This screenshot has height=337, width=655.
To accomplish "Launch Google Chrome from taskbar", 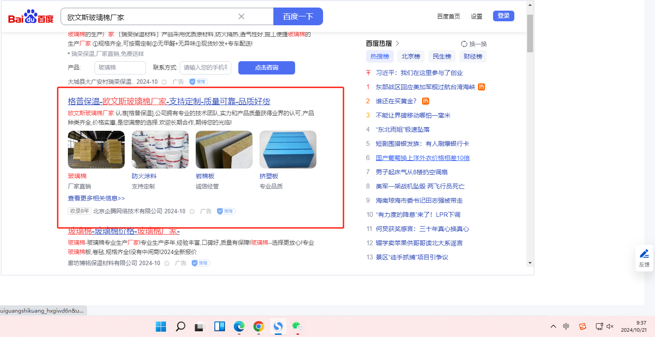I will tap(259, 327).
